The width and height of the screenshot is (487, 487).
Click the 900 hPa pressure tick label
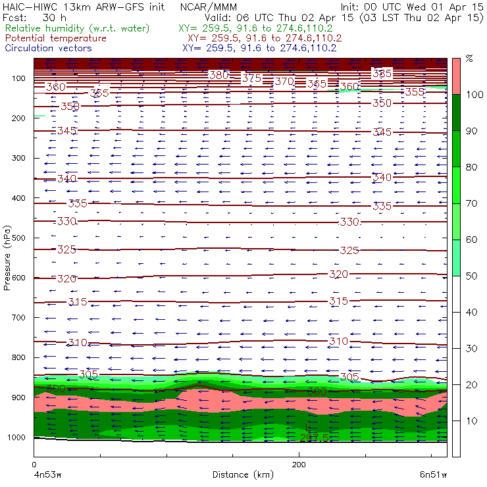18,397
